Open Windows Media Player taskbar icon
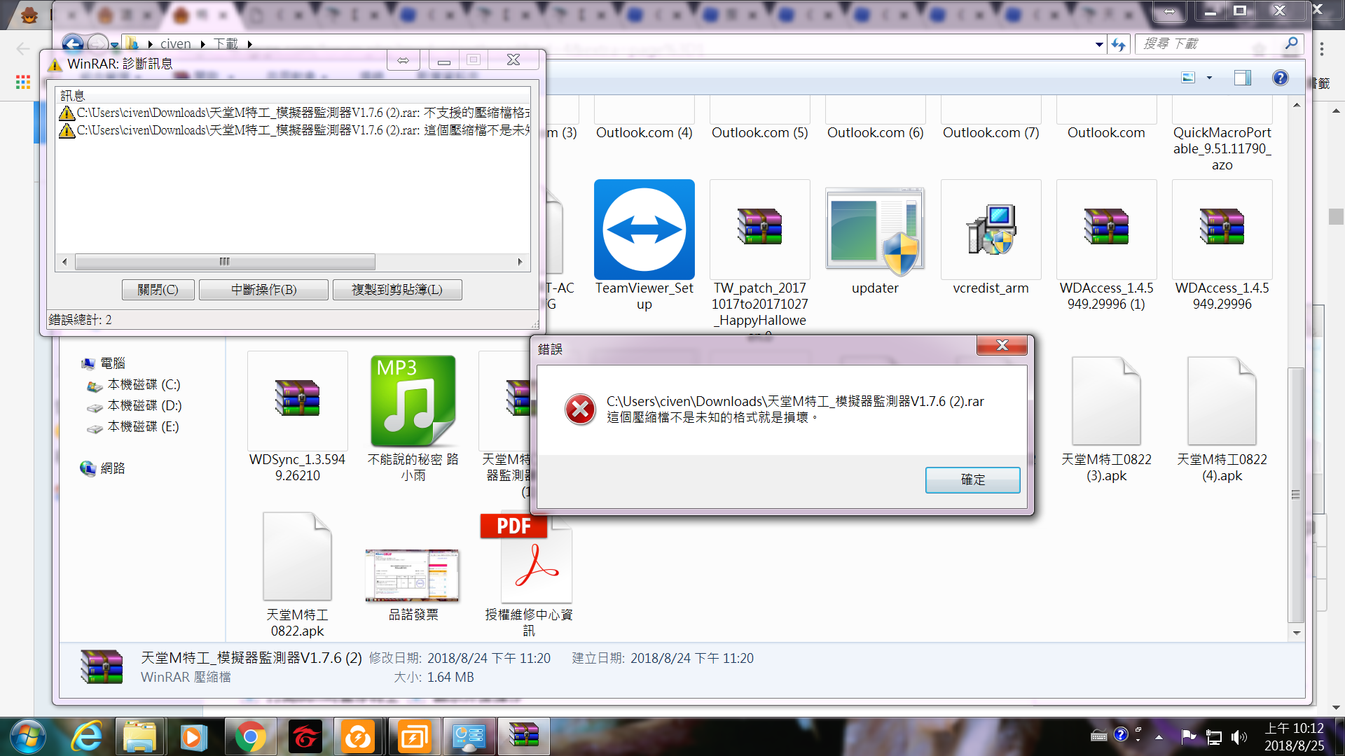Viewport: 1345px width, 756px height. click(x=193, y=737)
